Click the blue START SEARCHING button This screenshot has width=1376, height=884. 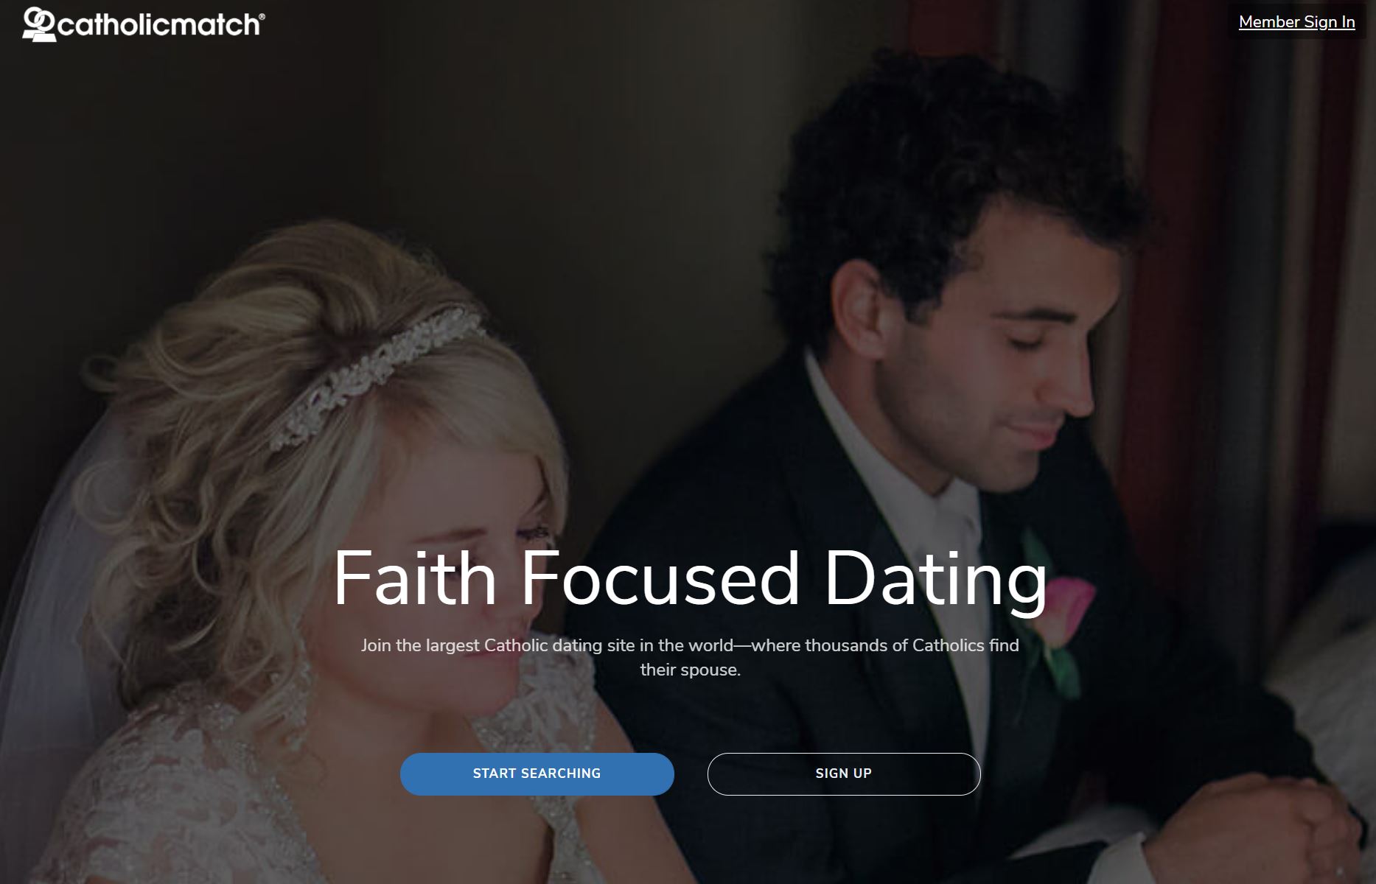coord(537,773)
